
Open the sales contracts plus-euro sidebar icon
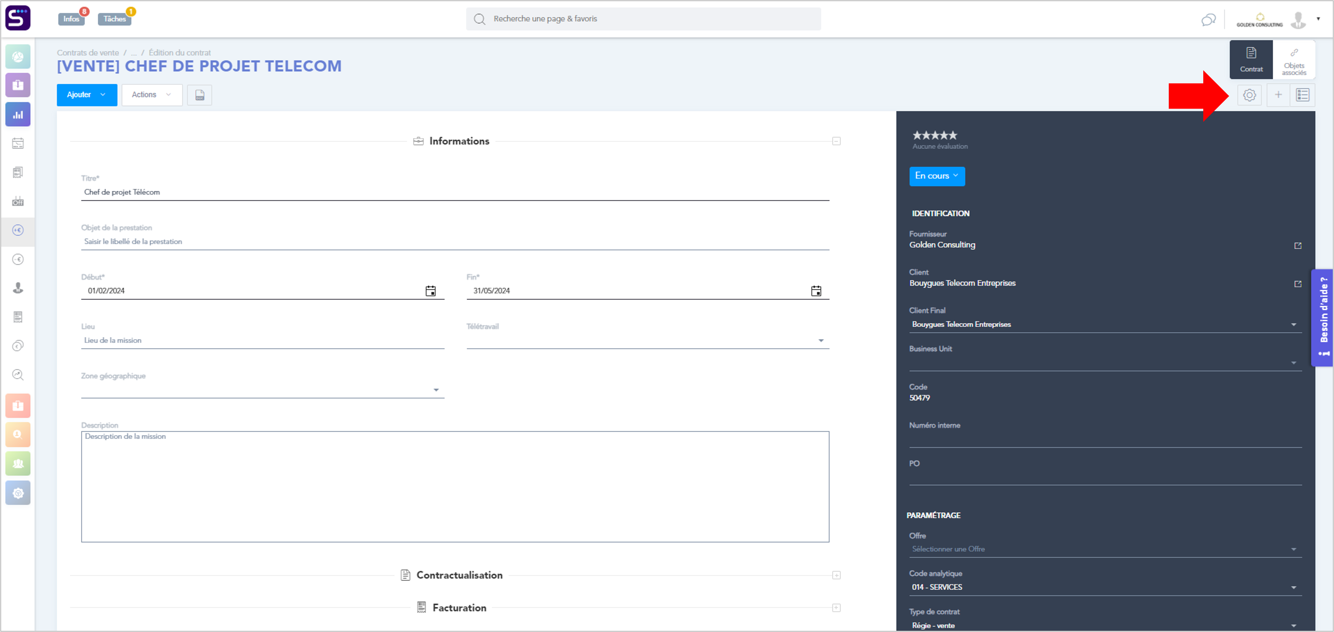pyautogui.click(x=18, y=230)
